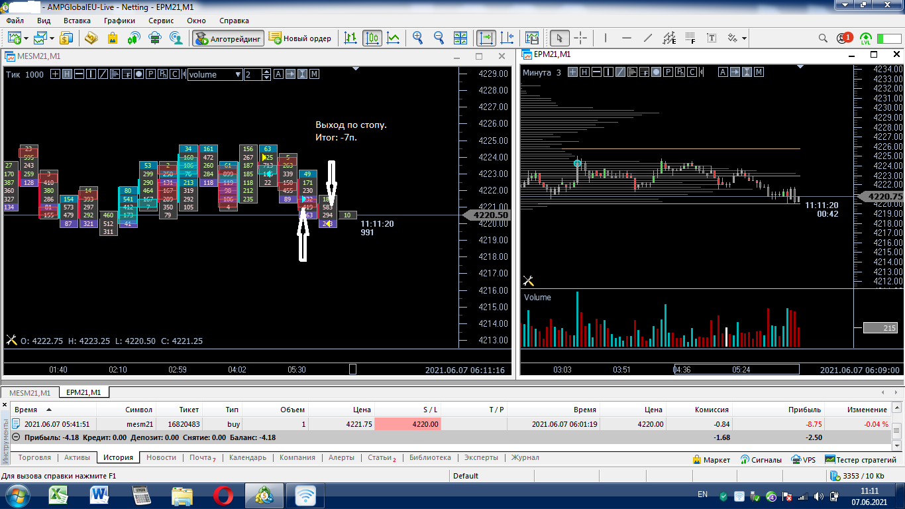Switch chart to candlestick mode
Image resolution: width=905 pixels, height=509 pixels.
[x=372, y=38]
